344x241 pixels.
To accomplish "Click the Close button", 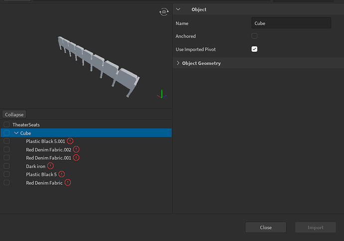I will point(266,228).
